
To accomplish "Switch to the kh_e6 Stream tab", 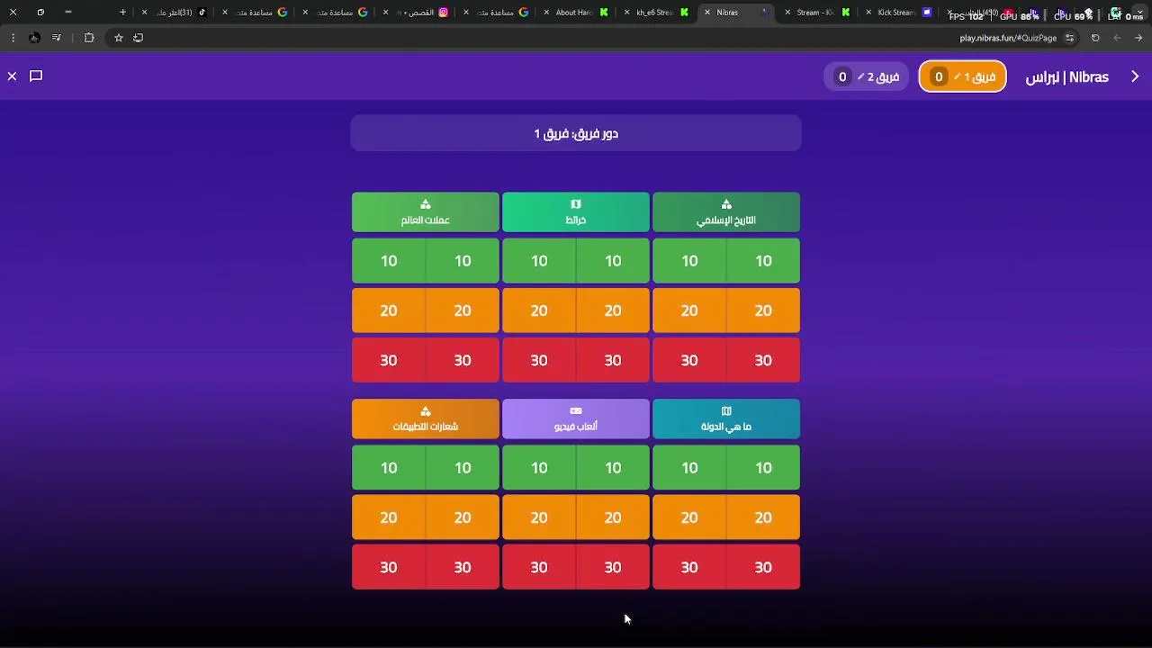I will tap(657, 13).
